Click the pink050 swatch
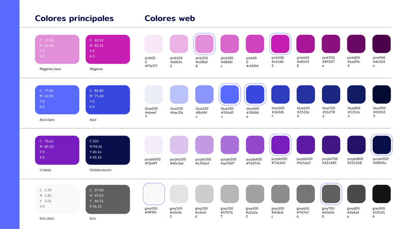This screenshot has height=229, width=407. [154, 44]
